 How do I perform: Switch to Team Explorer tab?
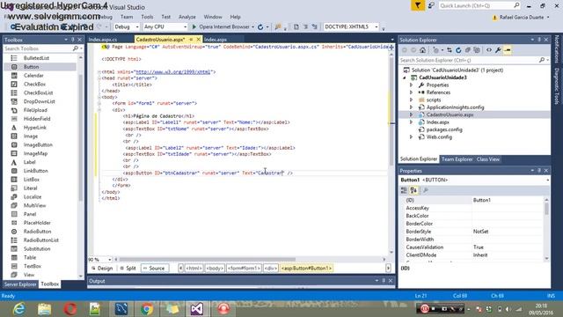tap(457, 159)
